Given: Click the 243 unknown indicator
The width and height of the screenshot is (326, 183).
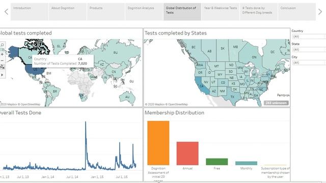Looking at the screenshot, I should [x=276, y=103].
